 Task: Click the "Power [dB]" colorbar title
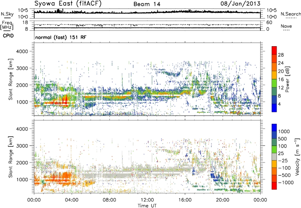point(287,79)
